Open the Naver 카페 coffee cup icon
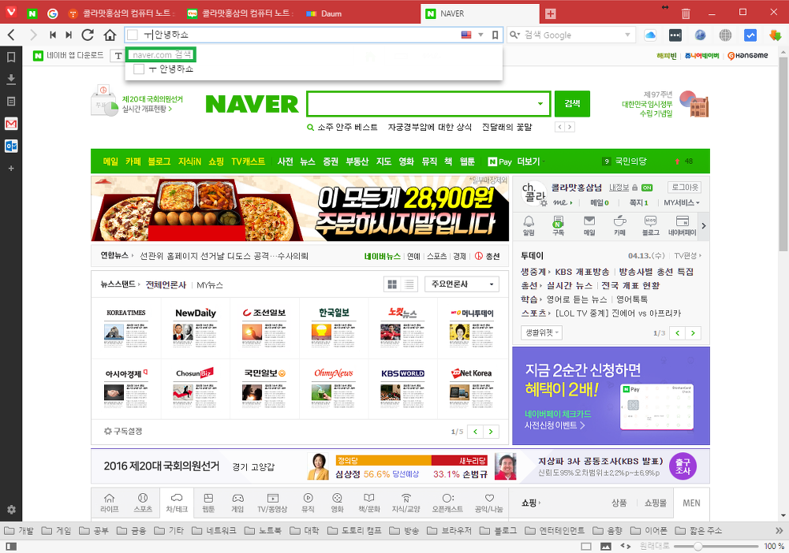 (619, 225)
